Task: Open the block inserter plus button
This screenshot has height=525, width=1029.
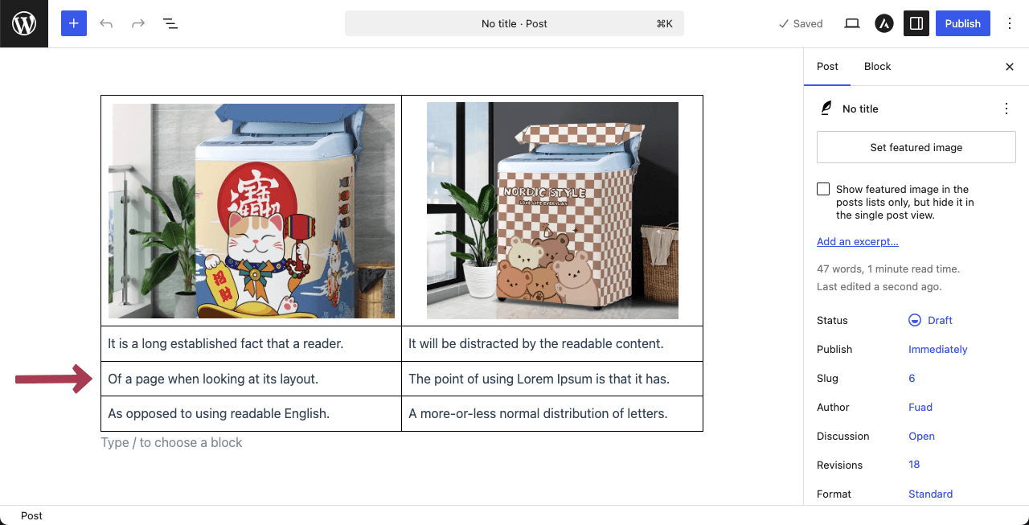Action: coord(73,23)
